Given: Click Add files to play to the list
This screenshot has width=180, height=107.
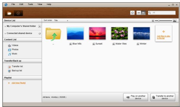Looking at the screenshot, I should click(x=164, y=37).
